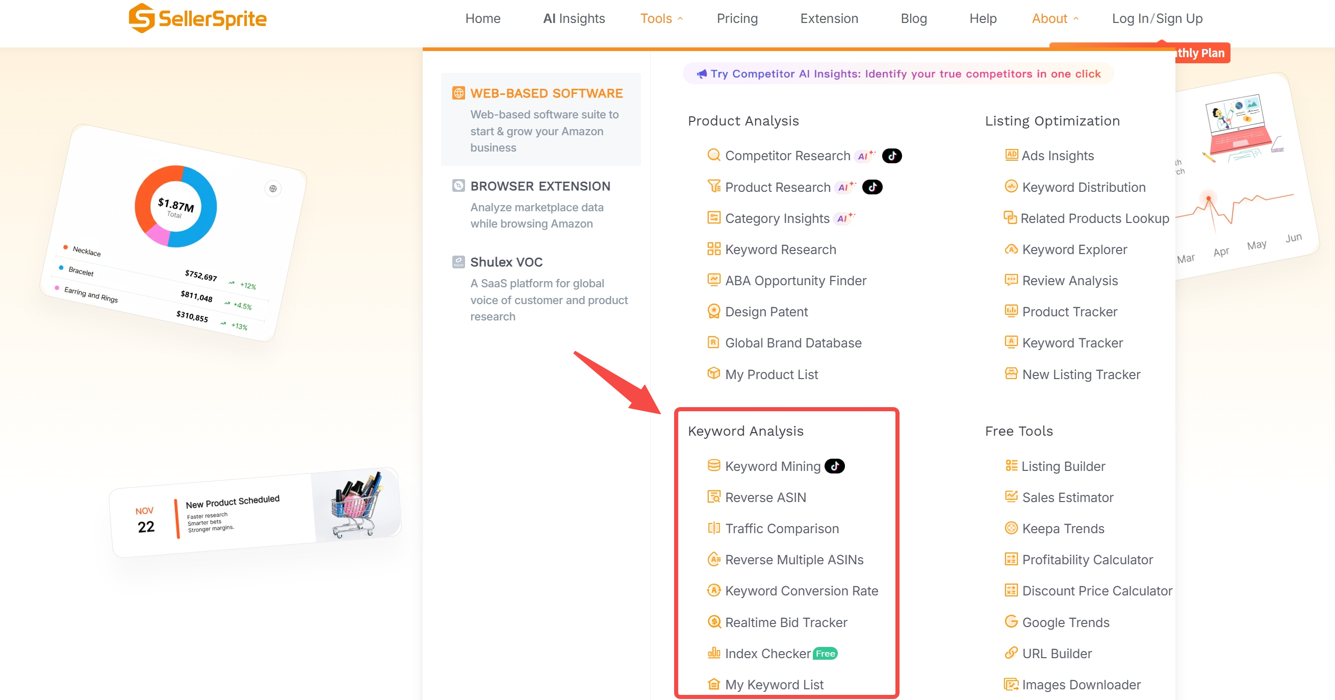Click the Try Competitor AI Insights banner
The height and width of the screenshot is (700, 1335).
click(x=898, y=73)
